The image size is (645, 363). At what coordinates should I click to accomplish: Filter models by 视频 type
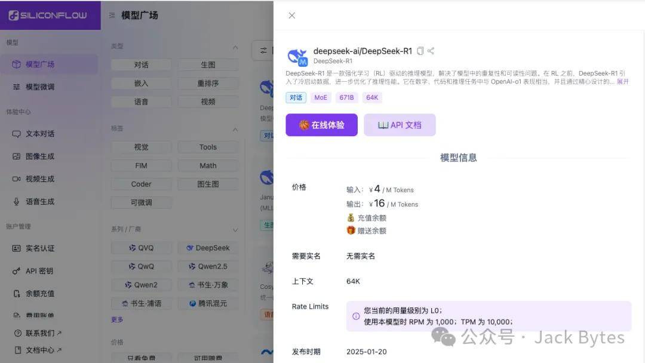point(208,102)
